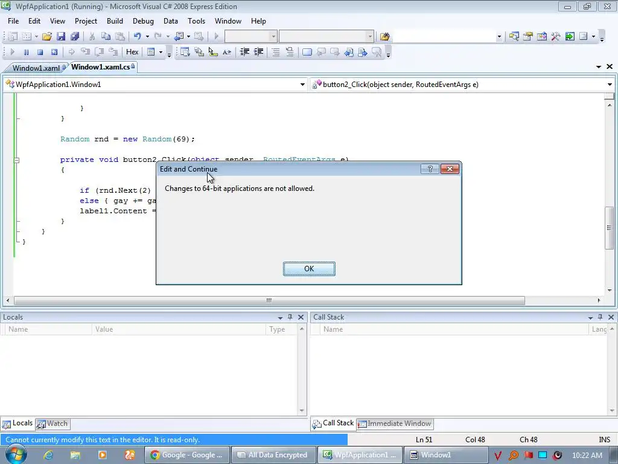Click the Cut scissors icon

point(92,37)
